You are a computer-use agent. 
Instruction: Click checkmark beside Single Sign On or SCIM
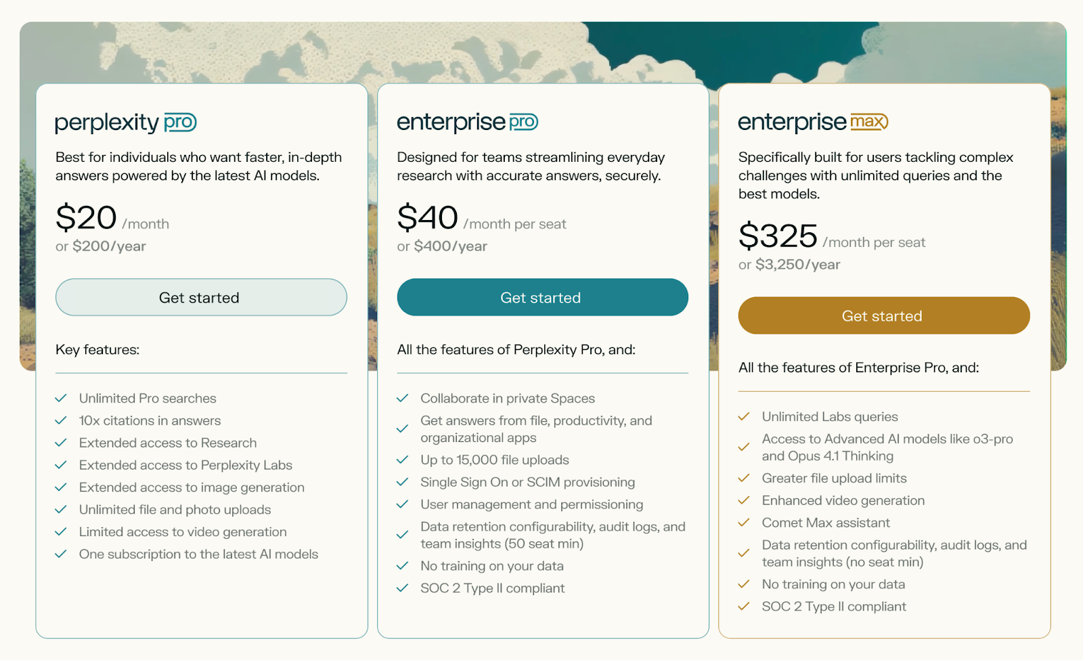403,482
